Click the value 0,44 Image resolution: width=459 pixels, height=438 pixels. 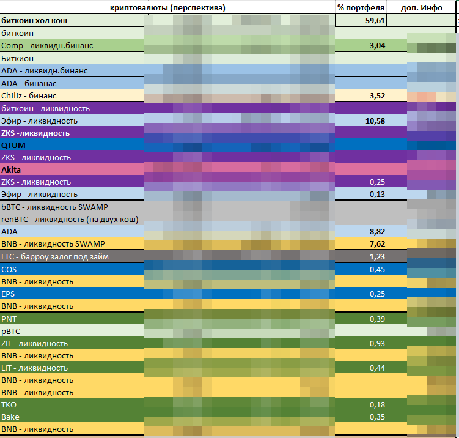click(x=377, y=368)
